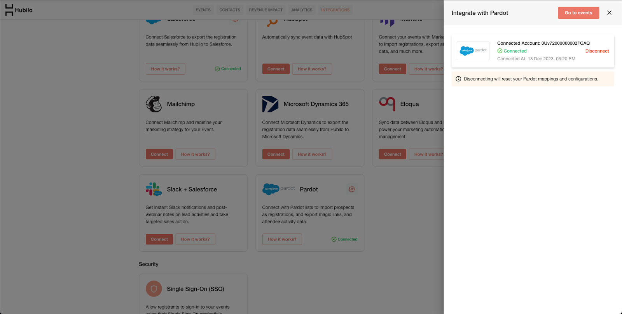Connect the Eloqua integration
The height and width of the screenshot is (314, 622).
click(x=393, y=154)
